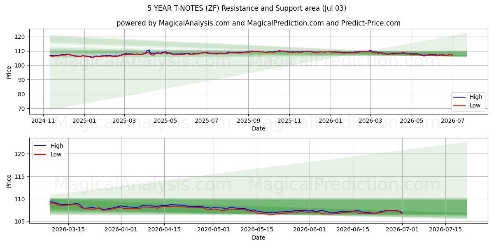
Task: Click the '2025-05' date tick label
Action: click(165, 121)
